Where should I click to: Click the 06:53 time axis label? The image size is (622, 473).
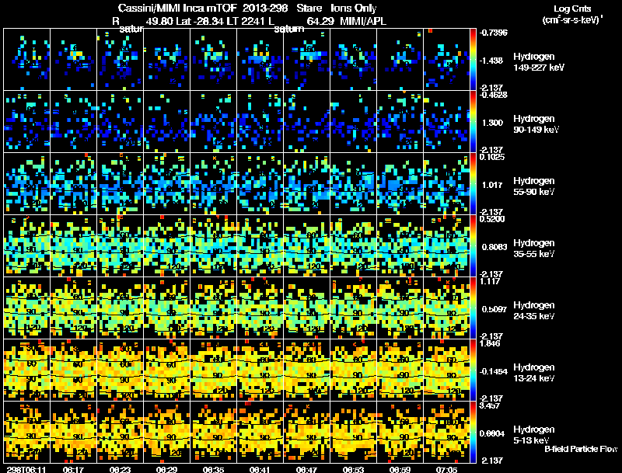pos(353,470)
